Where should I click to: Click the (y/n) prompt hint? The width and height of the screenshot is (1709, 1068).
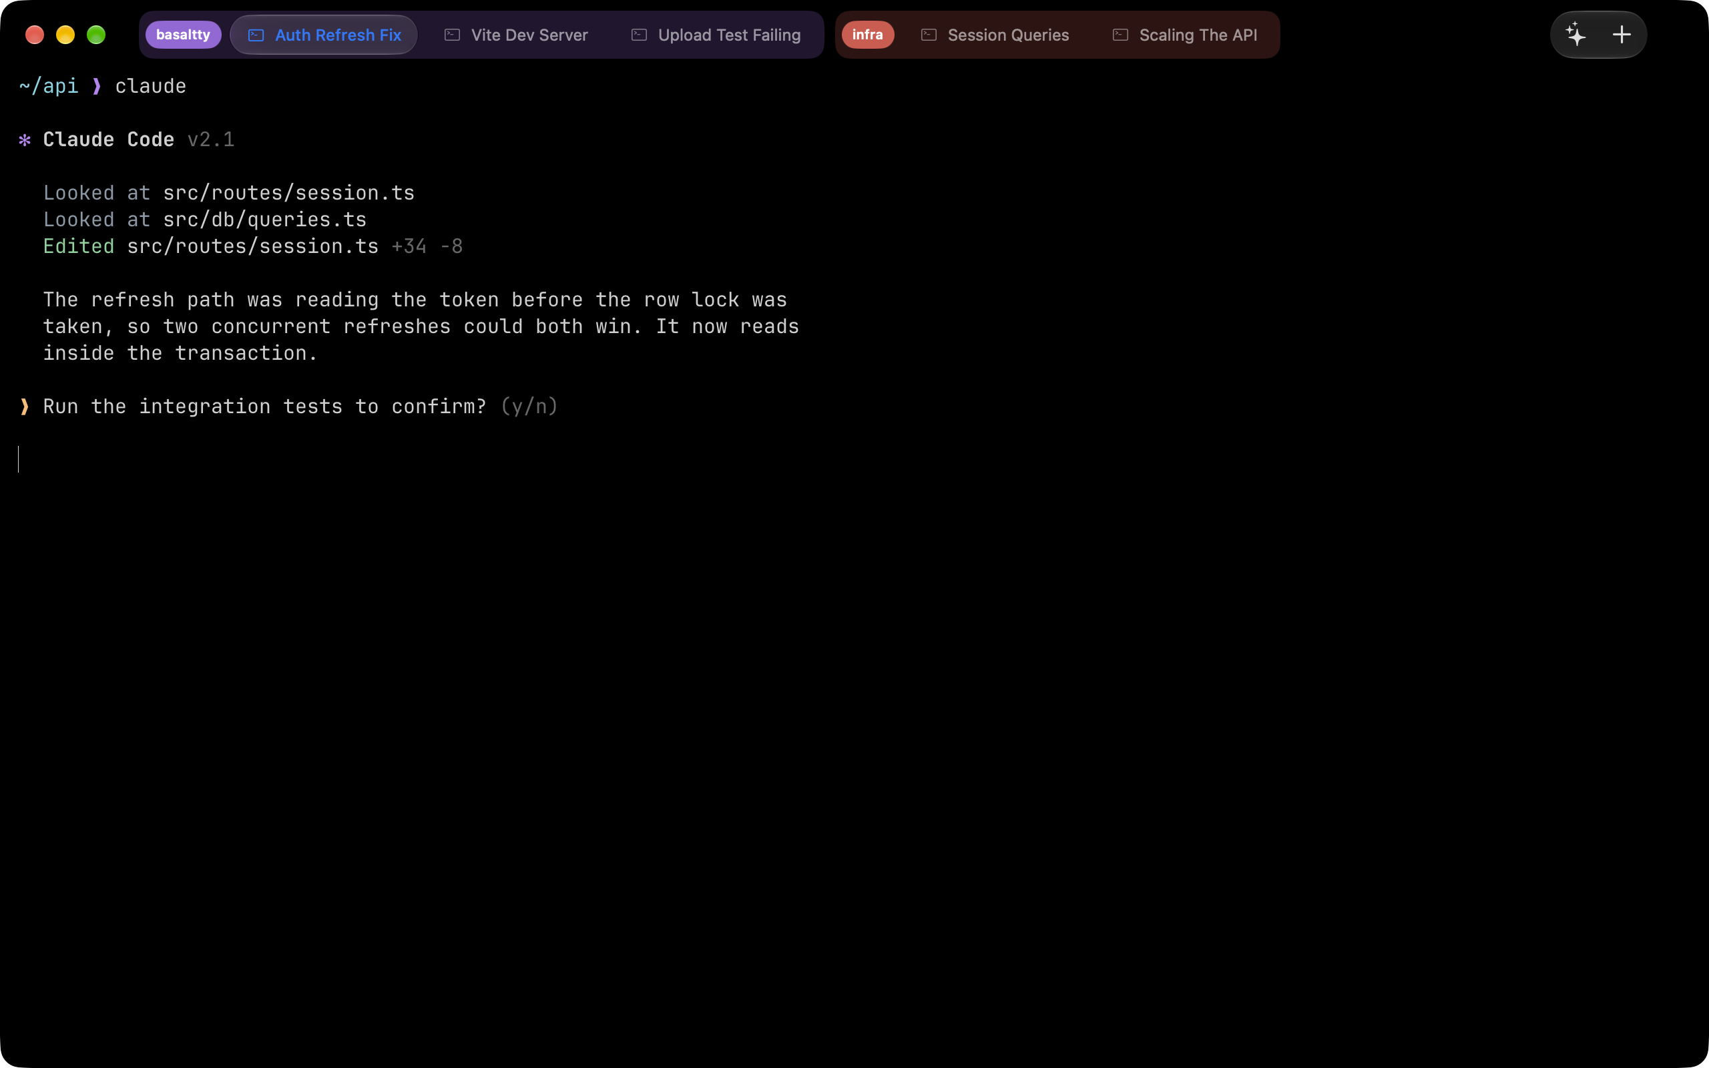tap(529, 406)
